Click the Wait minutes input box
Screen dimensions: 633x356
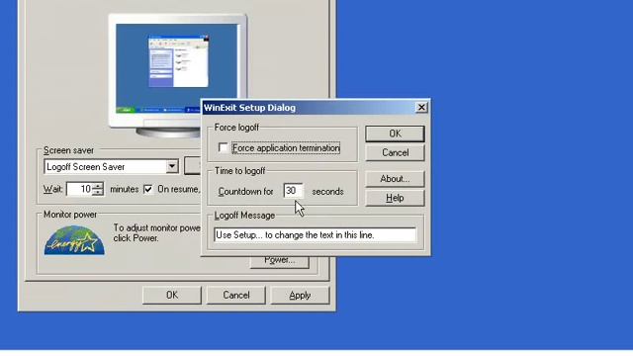pyautogui.click(x=79, y=189)
